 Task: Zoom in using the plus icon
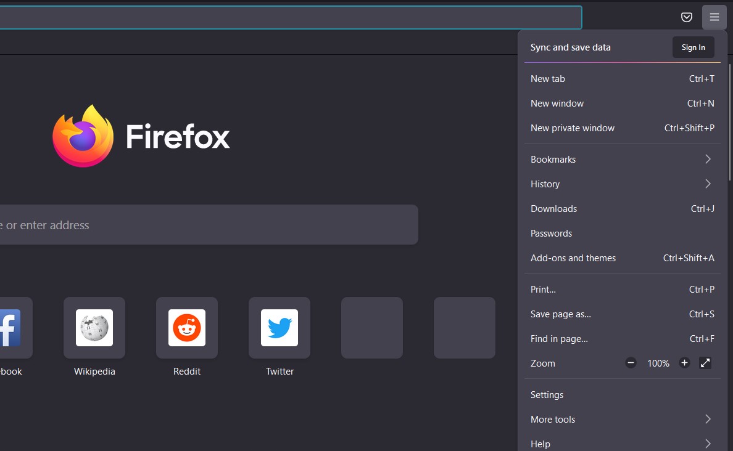(x=684, y=363)
